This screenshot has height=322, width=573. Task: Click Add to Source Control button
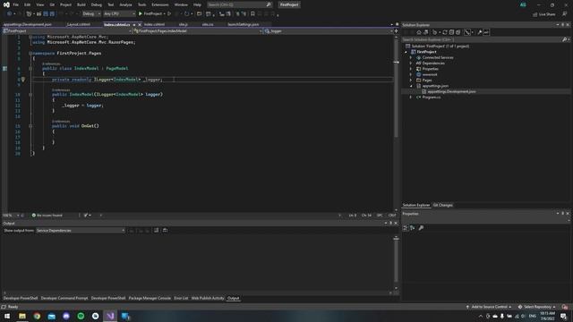tap(489, 307)
